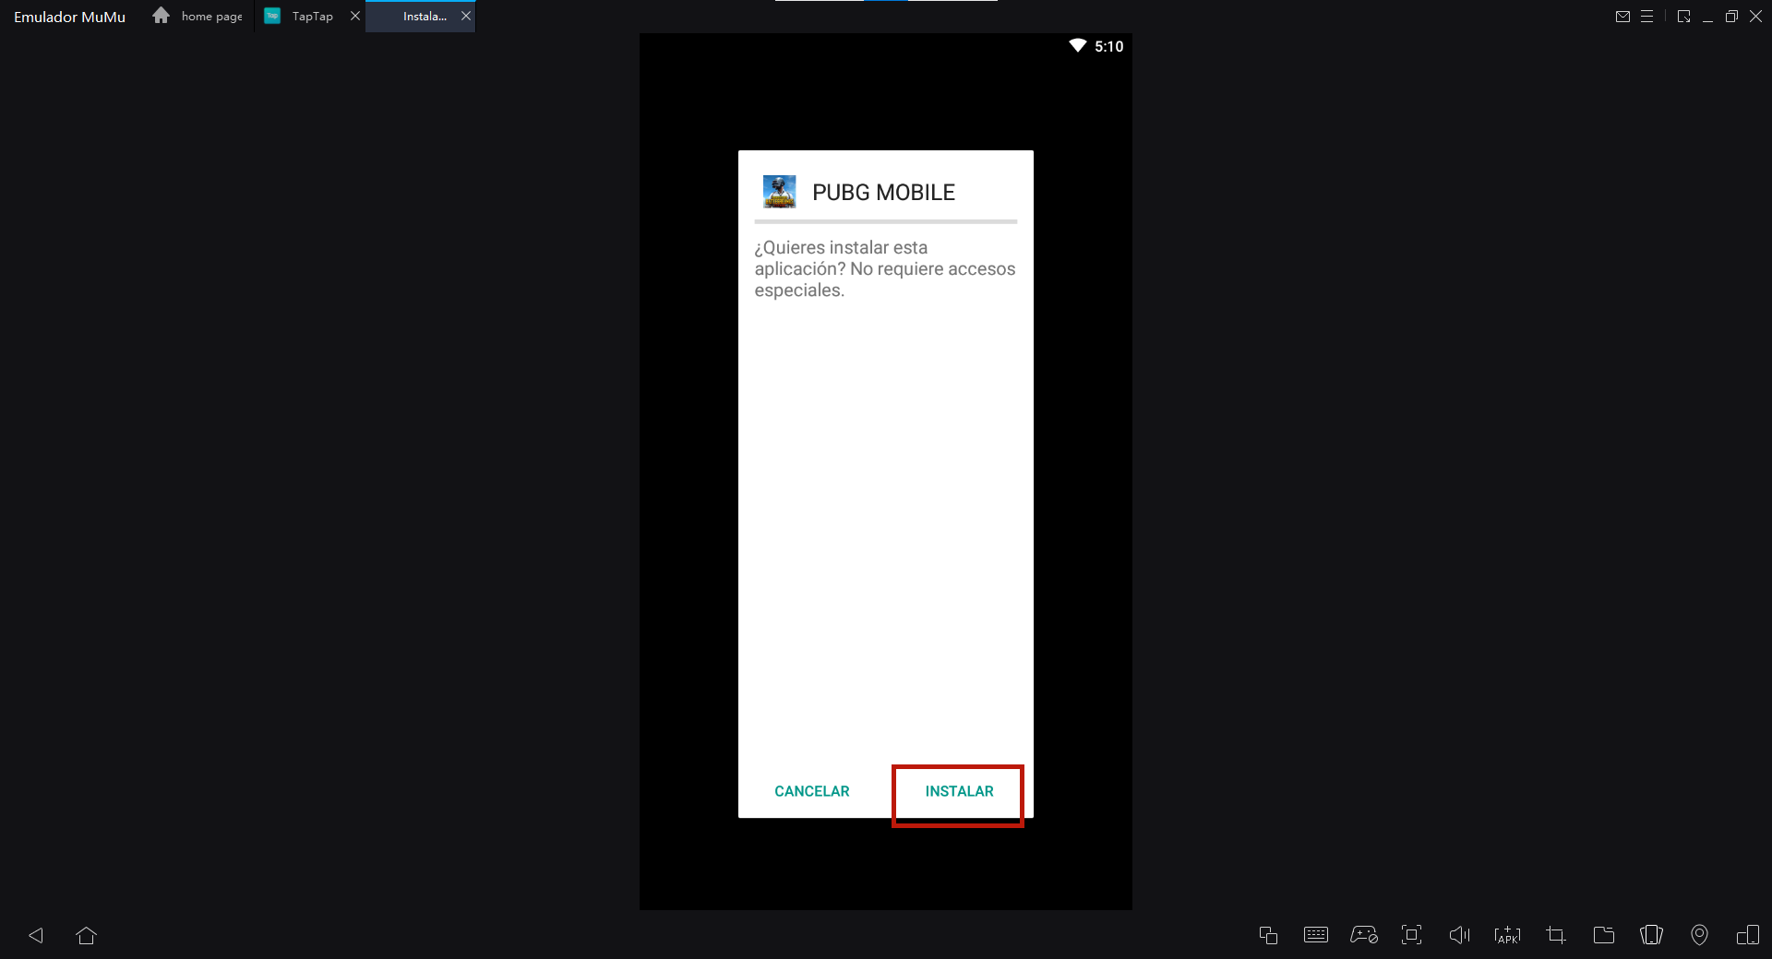1772x959 pixels.
Task: Install APK via the APK icon
Action: point(1507,935)
